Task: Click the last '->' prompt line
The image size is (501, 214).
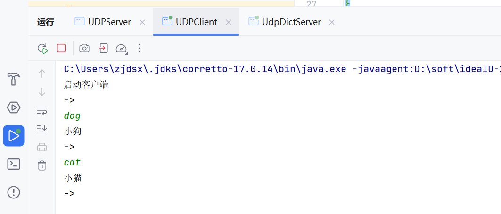Action: click(x=69, y=193)
